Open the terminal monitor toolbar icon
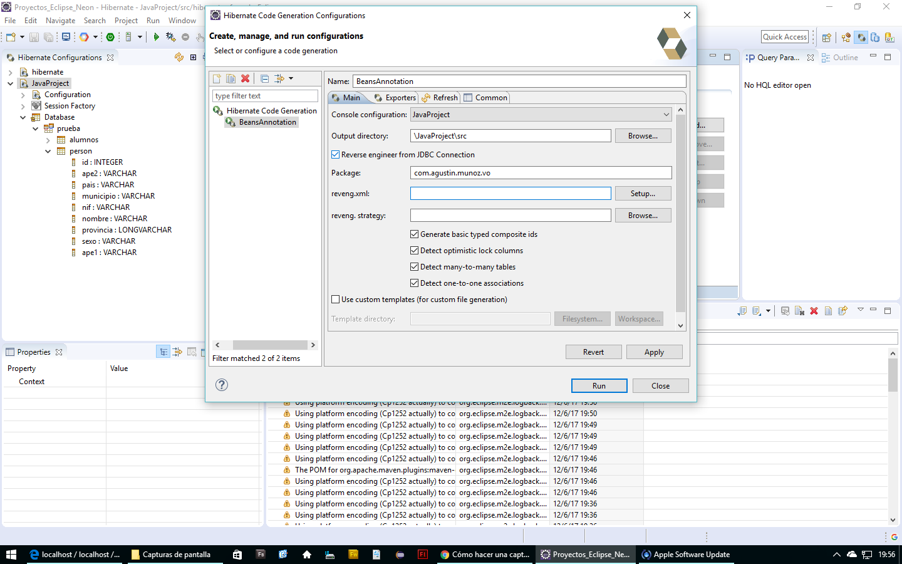This screenshot has height=564, width=902. pyautogui.click(x=66, y=37)
